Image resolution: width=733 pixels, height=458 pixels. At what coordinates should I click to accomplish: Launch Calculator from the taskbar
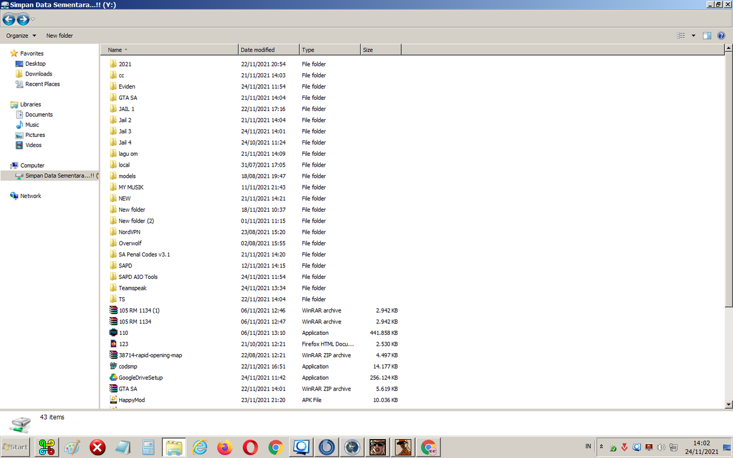[x=148, y=447]
